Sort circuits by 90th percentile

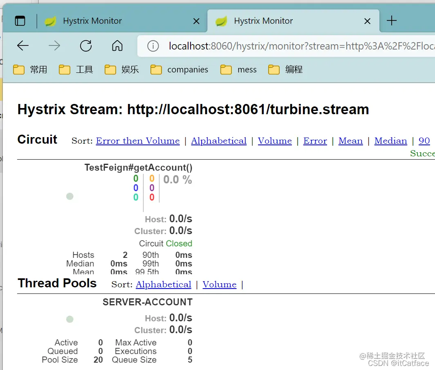(x=424, y=141)
